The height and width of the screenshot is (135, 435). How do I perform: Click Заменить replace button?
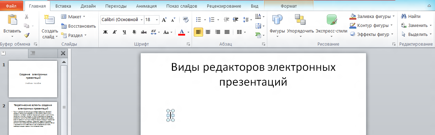(x=416, y=25)
